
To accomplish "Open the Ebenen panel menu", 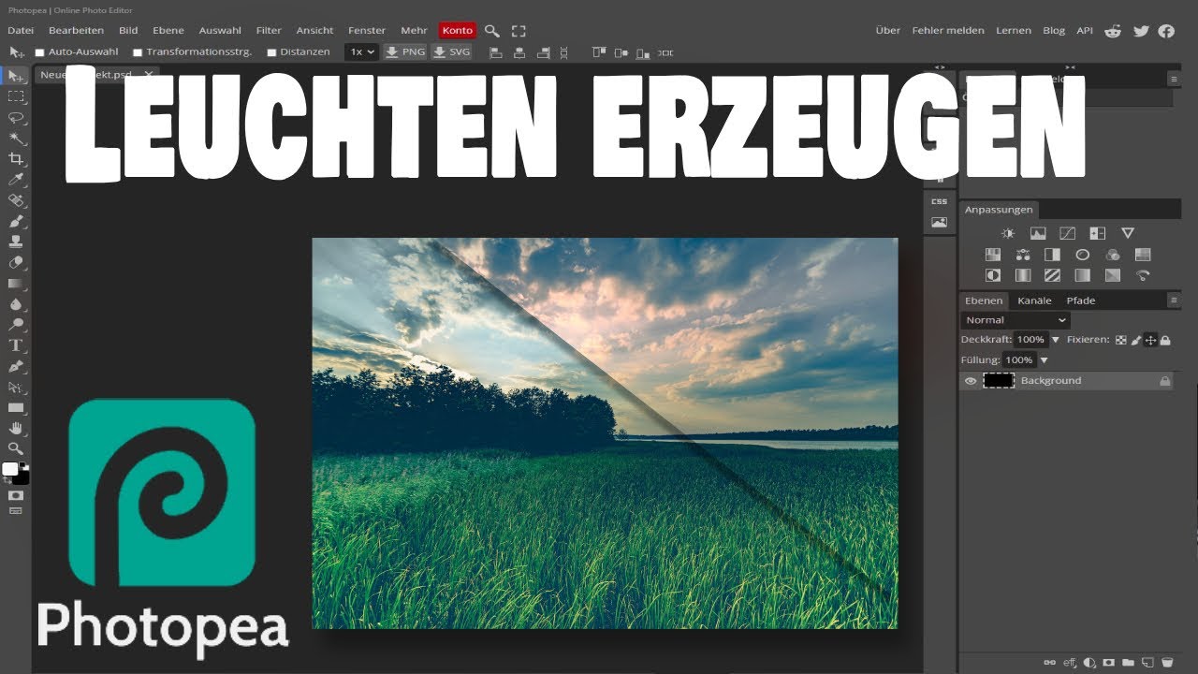I will point(1174,300).
